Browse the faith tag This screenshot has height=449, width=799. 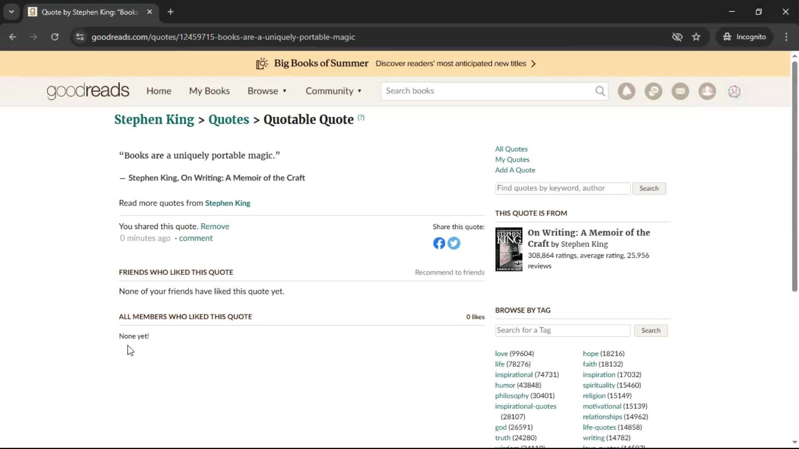590,364
